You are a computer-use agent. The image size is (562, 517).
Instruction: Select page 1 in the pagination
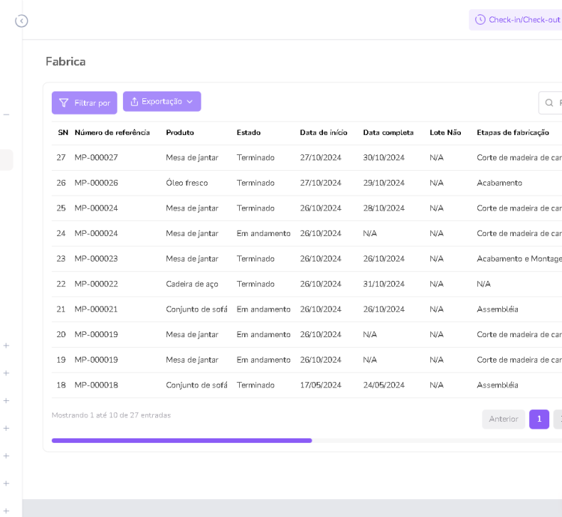click(539, 419)
